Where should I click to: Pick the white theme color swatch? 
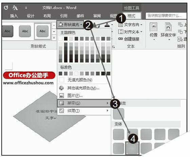pyautogui.click(x=60, y=39)
